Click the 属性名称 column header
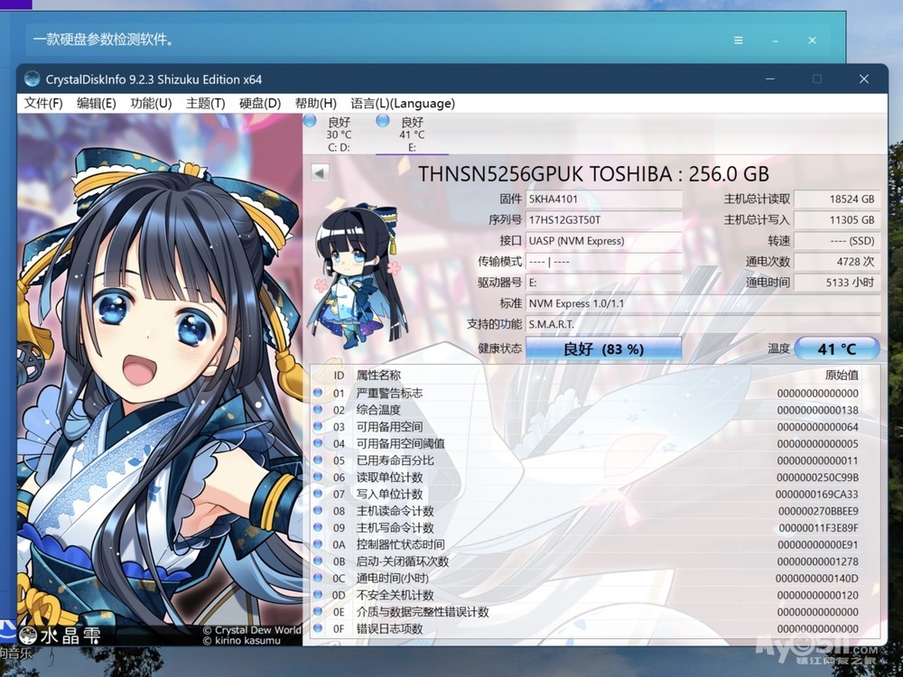This screenshot has width=903, height=677. pyautogui.click(x=378, y=375)
